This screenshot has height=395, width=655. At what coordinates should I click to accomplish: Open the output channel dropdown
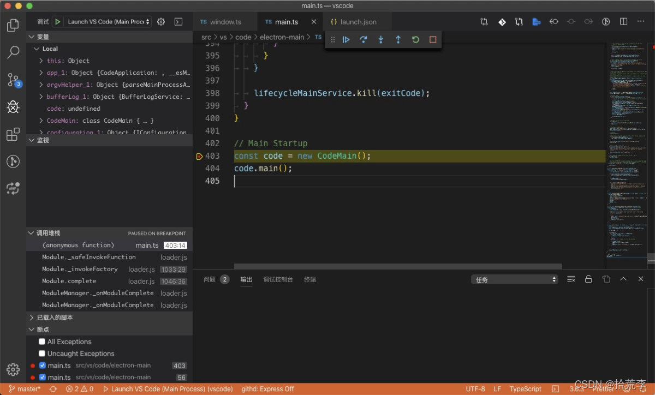point(515,279)
